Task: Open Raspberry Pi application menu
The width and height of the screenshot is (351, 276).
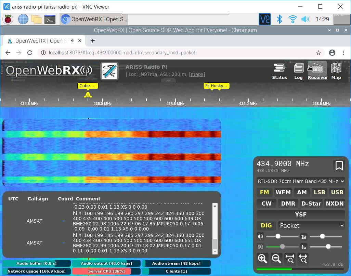Action: click(8, 19)
